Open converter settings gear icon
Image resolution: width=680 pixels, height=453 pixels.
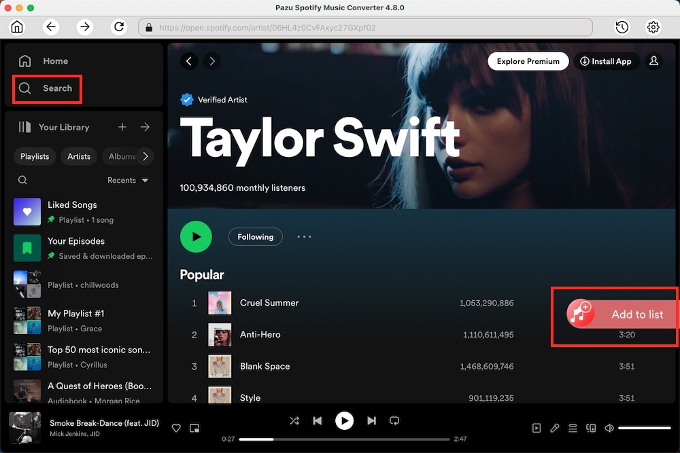[x=653, y=27]
